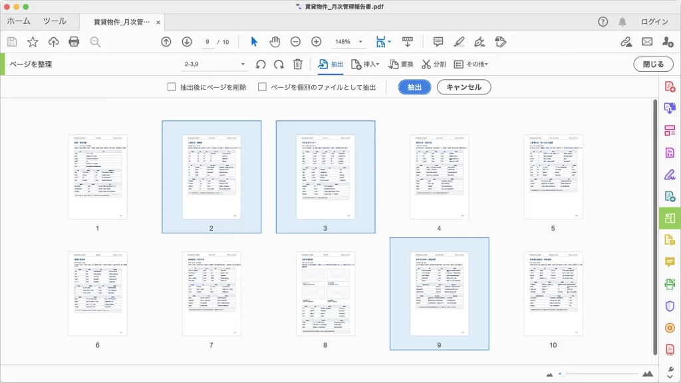Rotate pages counterclockwise
The height and width of the screenshot is (383, 681).
pos(261,64)
